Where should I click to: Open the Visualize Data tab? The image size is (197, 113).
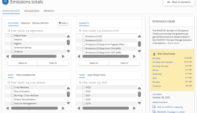(x=32, y=11)
